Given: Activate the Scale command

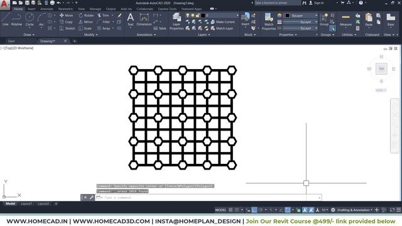Looking at the screenshot, I should click(x=85, y=28).
